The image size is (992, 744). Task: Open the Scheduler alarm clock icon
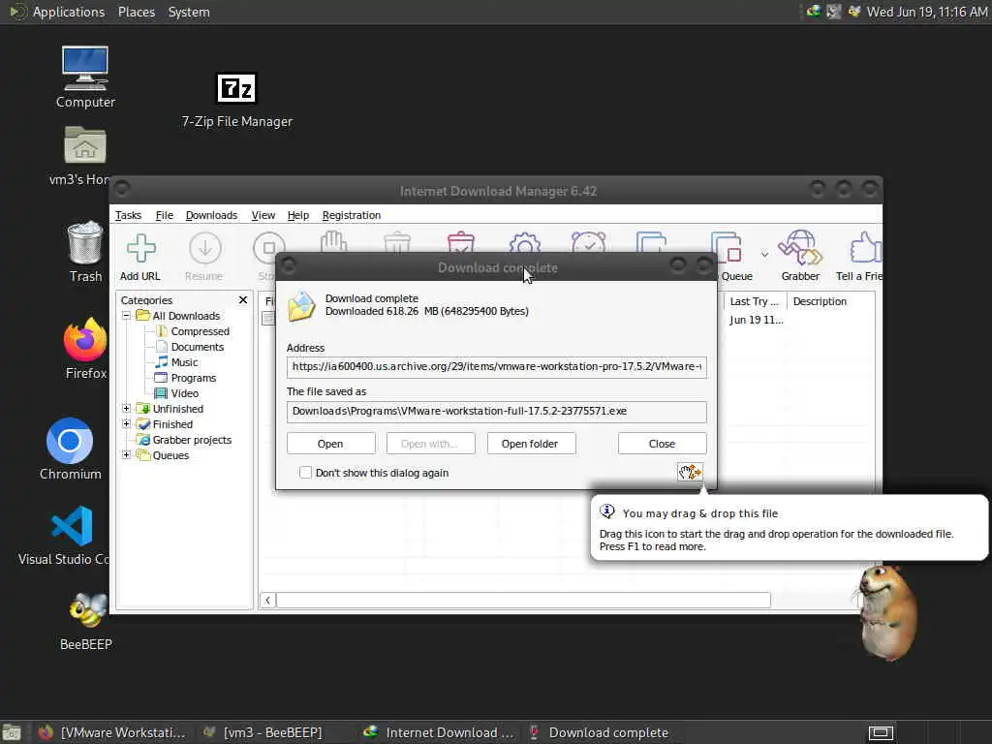tap(588, 241)
